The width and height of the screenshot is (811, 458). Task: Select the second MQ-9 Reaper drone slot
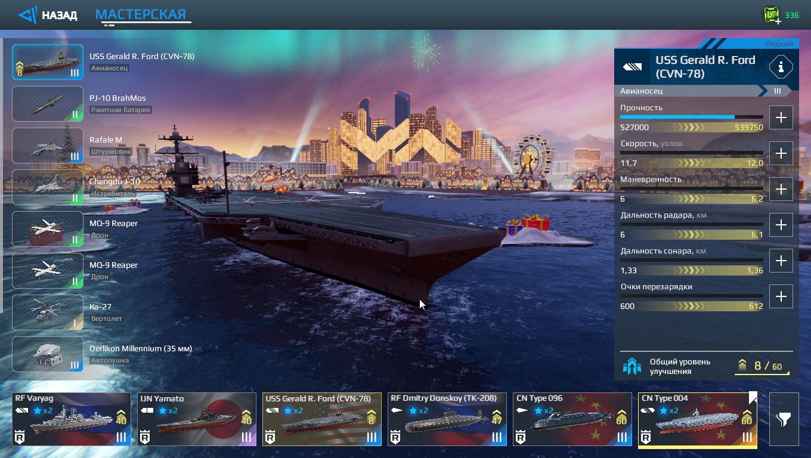point(48,271)
